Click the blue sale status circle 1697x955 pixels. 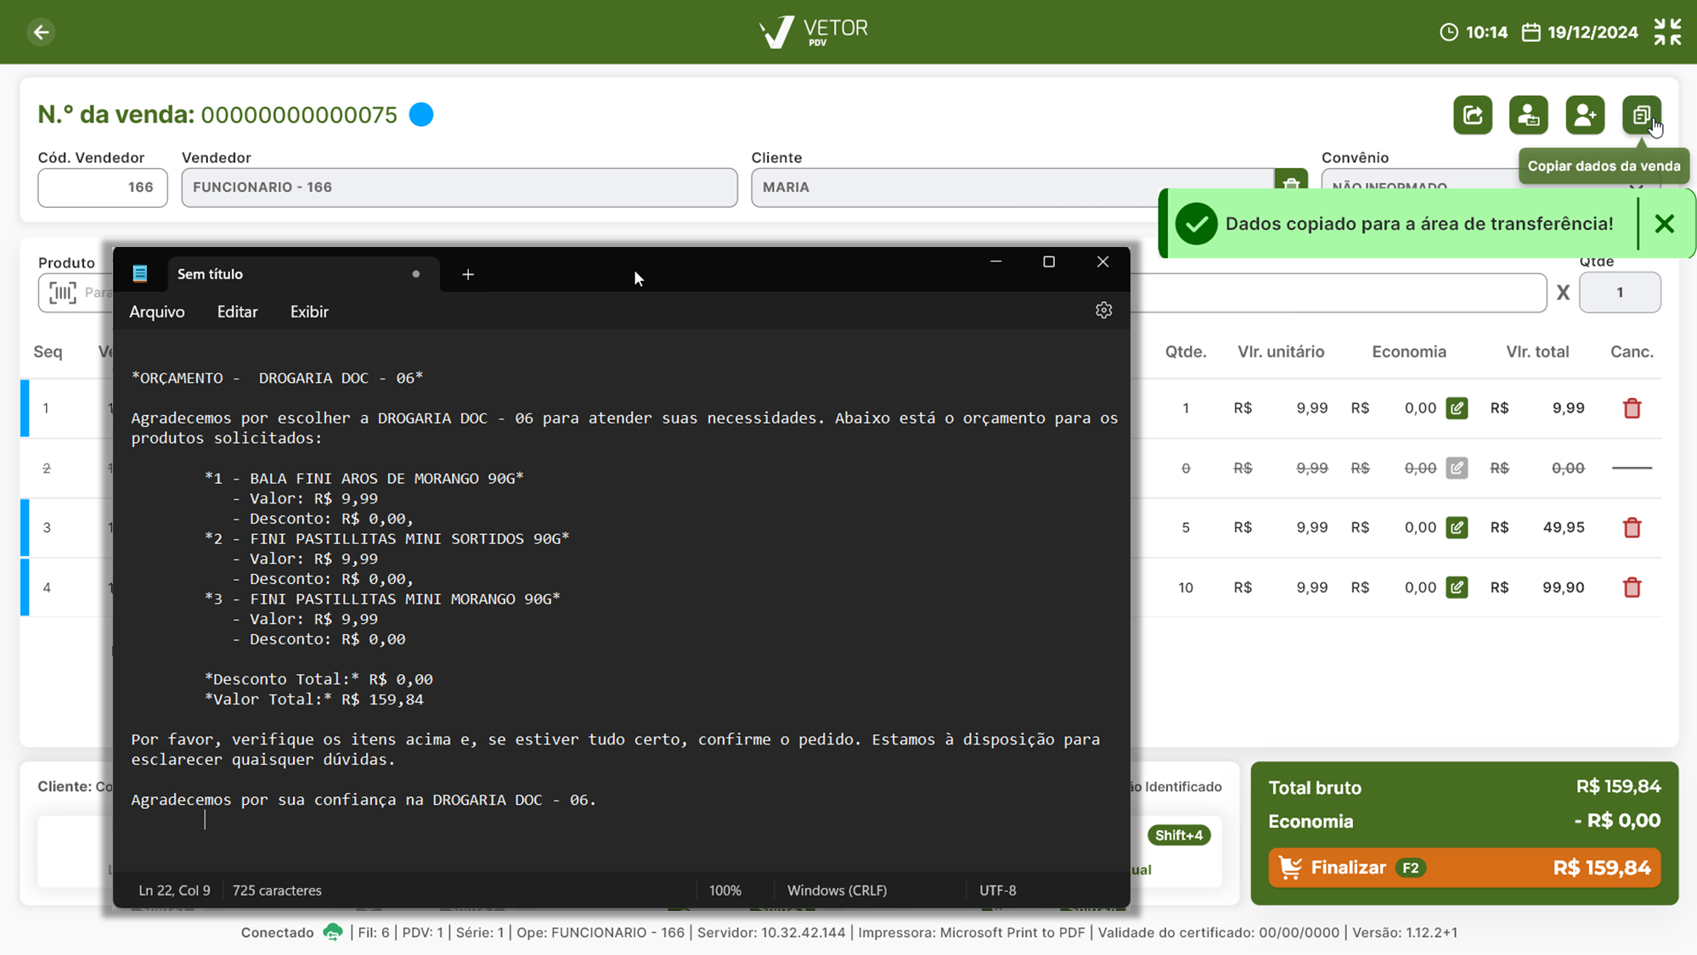click(421, 115)
